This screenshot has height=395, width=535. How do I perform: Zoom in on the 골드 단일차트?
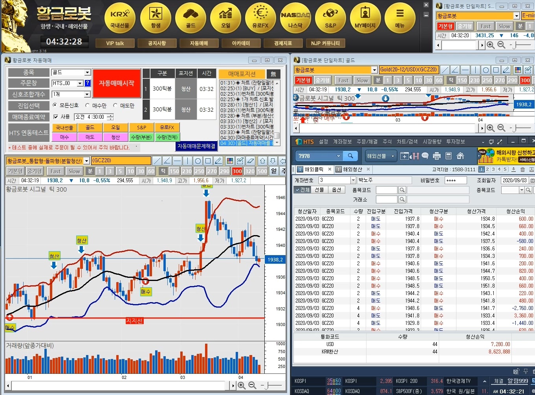(491, 128)
